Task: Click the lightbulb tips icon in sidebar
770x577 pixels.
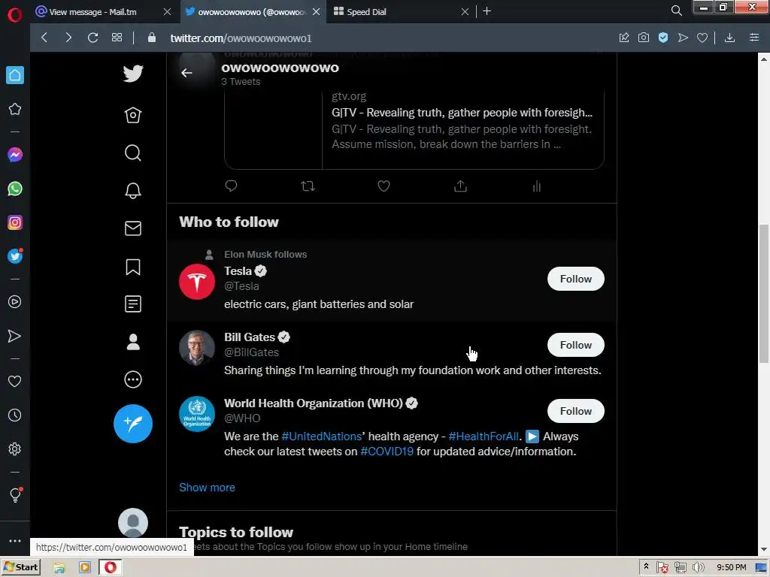Action: (x=15, y=495)
